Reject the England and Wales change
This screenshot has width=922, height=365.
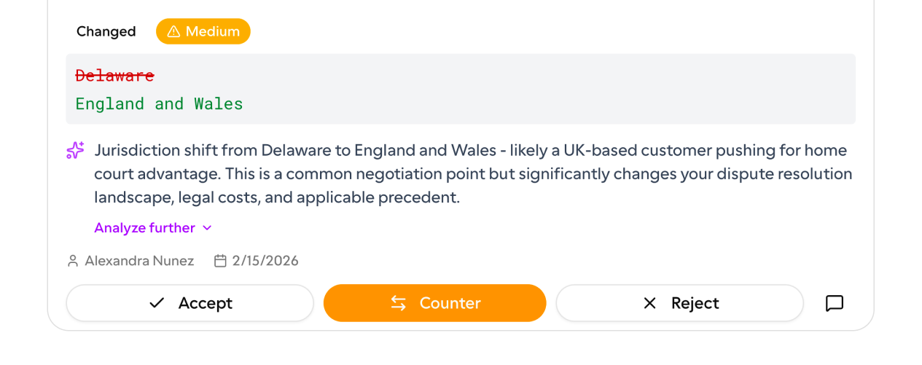pyautogui.click(x=679, y=303)
